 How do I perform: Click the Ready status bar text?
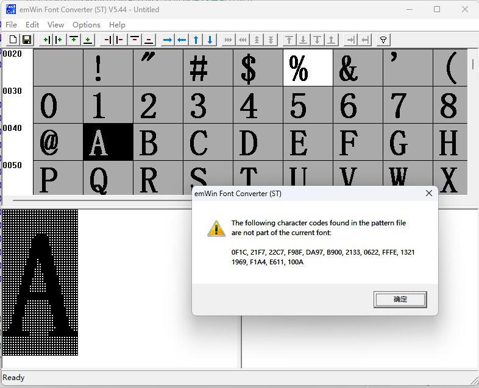(x=13, y=378)
